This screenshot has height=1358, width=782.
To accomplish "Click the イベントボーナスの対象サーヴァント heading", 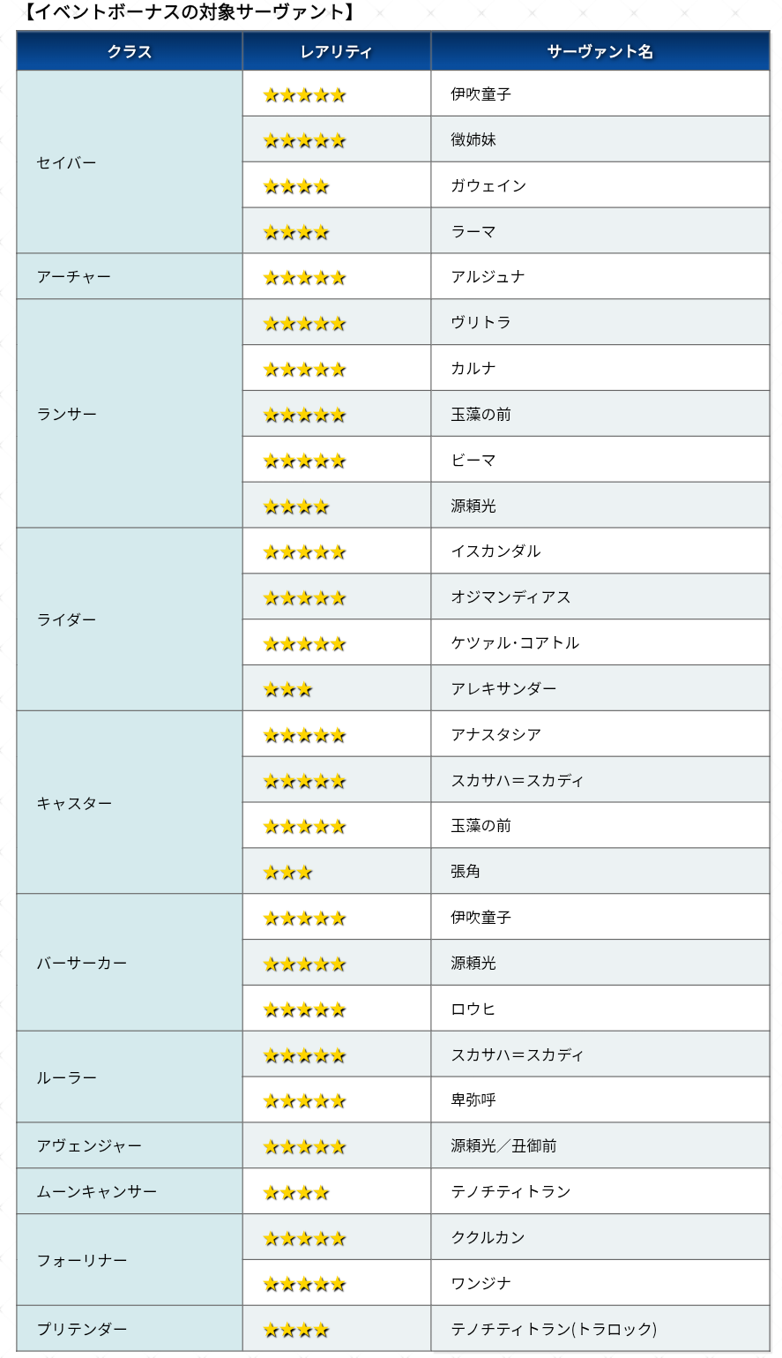I will (x=188, y=12).
